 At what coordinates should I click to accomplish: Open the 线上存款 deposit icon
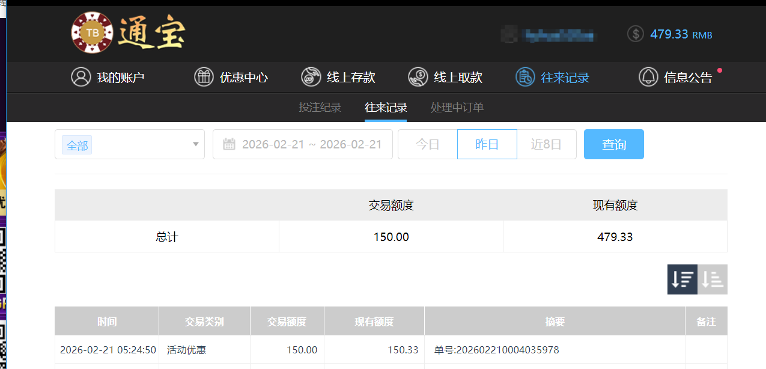(x=310, y=77)
